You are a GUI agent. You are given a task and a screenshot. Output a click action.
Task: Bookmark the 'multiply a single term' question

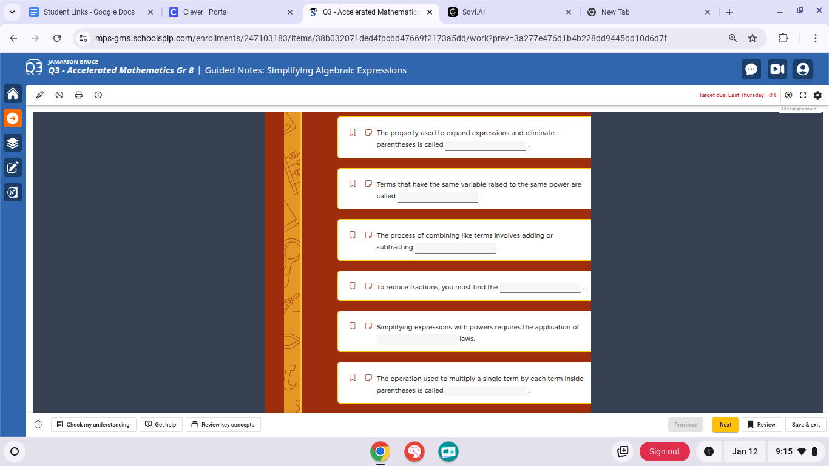coord(352,377)
